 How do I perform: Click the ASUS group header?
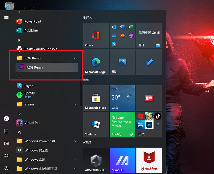(87, 143)
